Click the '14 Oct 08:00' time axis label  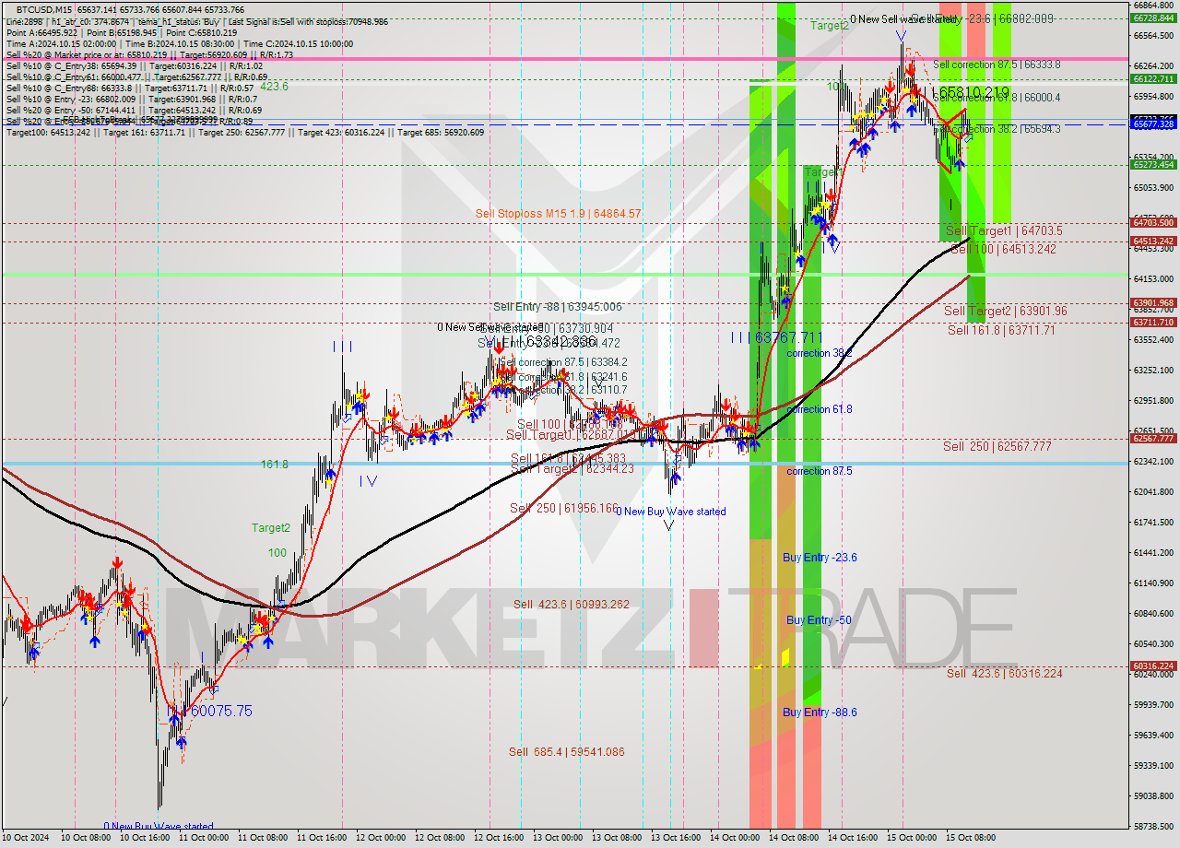[795, 838]
